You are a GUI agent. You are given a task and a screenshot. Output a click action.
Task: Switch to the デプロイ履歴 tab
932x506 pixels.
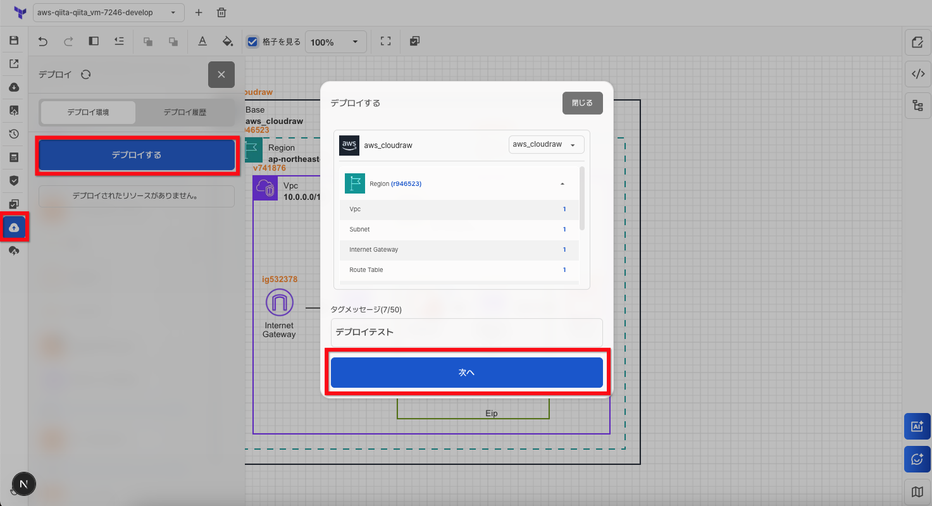(185, 112)
